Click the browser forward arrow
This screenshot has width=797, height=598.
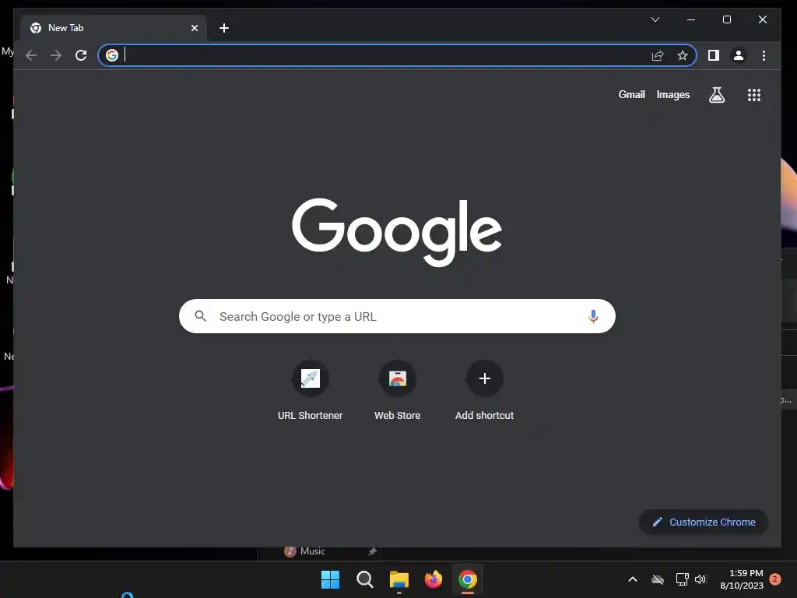[56, 55]
